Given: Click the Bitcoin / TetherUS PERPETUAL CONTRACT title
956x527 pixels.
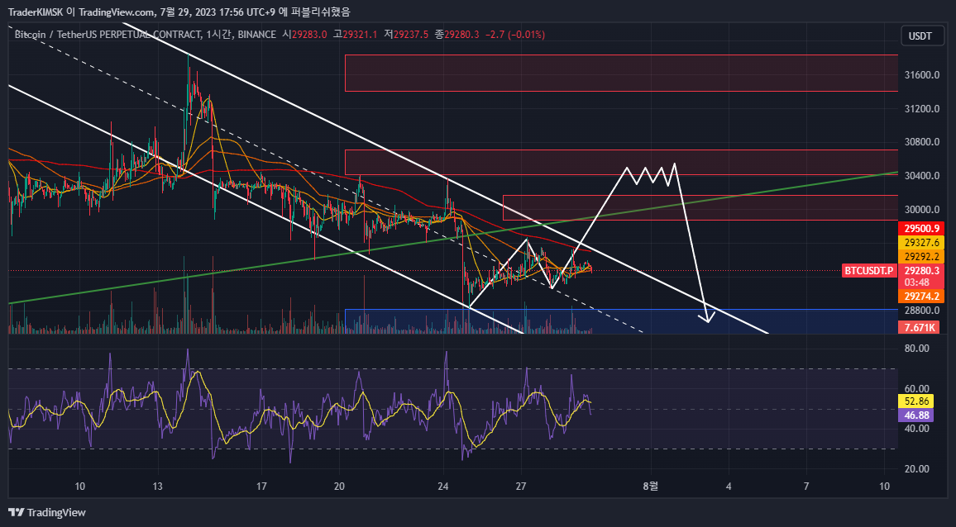Looking at the screenshot, I should pyautogui.click(x=108, y=35).
